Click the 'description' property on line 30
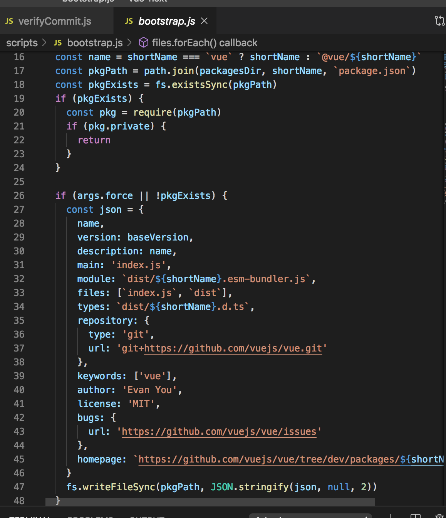Viewport: 446px width, 518px height. click(108, 251)
